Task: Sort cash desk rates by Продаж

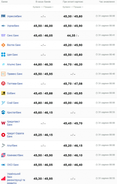Action: pos(49,7)
